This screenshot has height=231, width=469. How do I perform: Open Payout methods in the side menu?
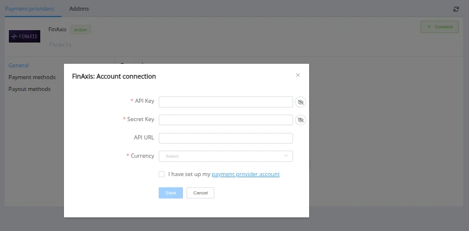point(30,89)
